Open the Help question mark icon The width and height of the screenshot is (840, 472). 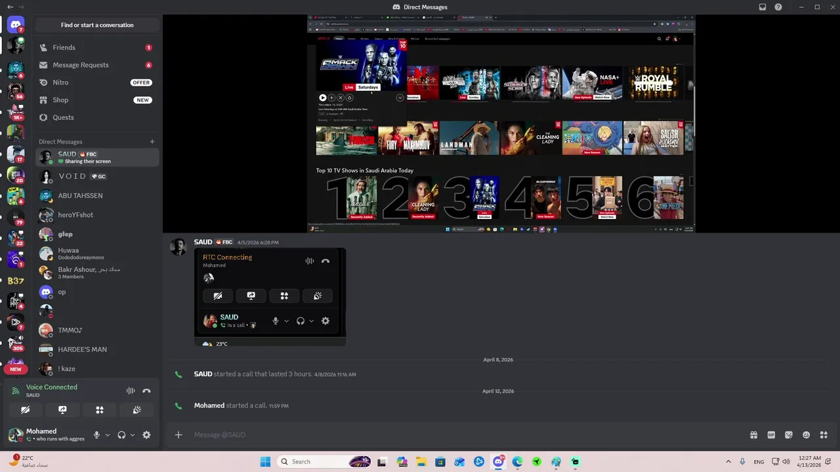pos(778,7)
